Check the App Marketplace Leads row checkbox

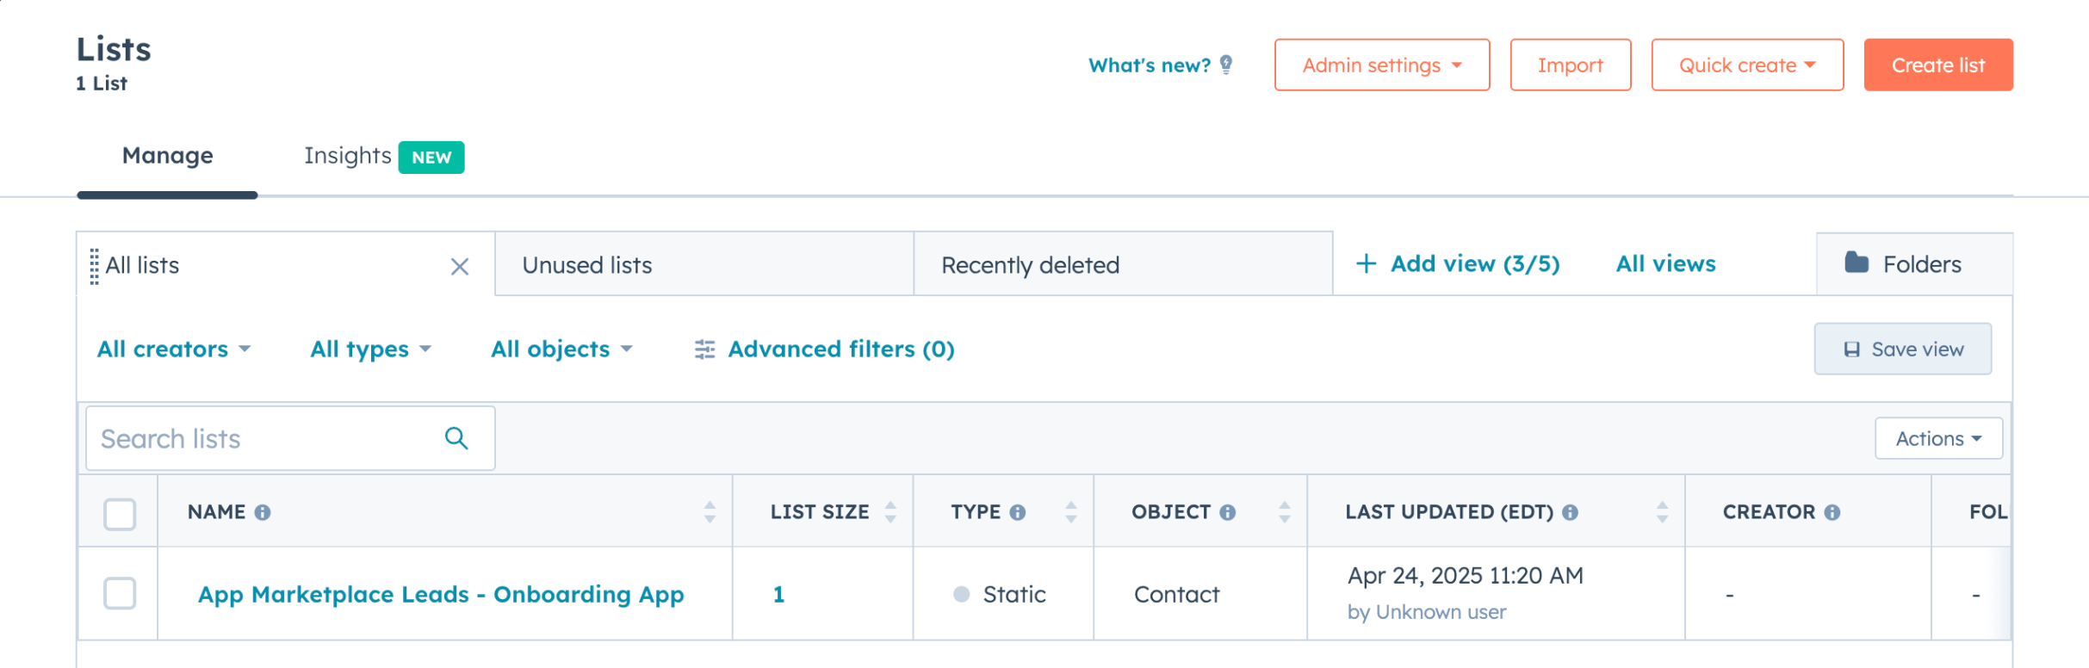120,593
